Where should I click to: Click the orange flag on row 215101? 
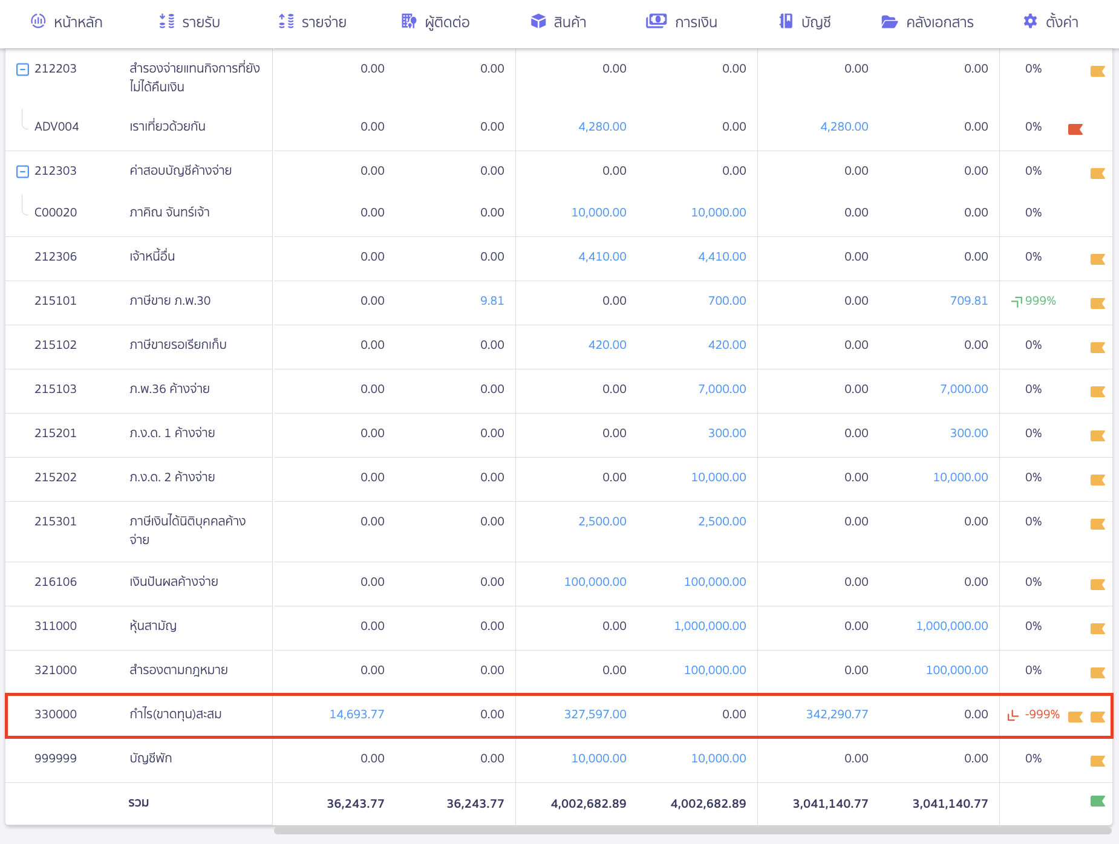point(1097,304)
